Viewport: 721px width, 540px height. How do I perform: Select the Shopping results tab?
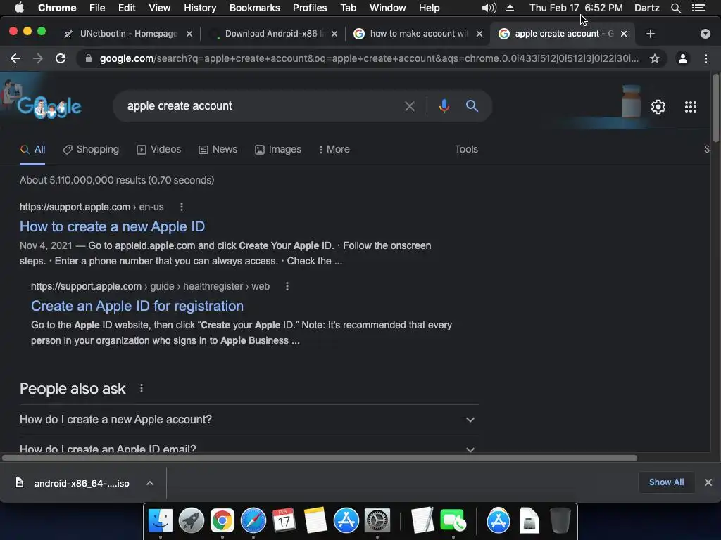(91, 149)
